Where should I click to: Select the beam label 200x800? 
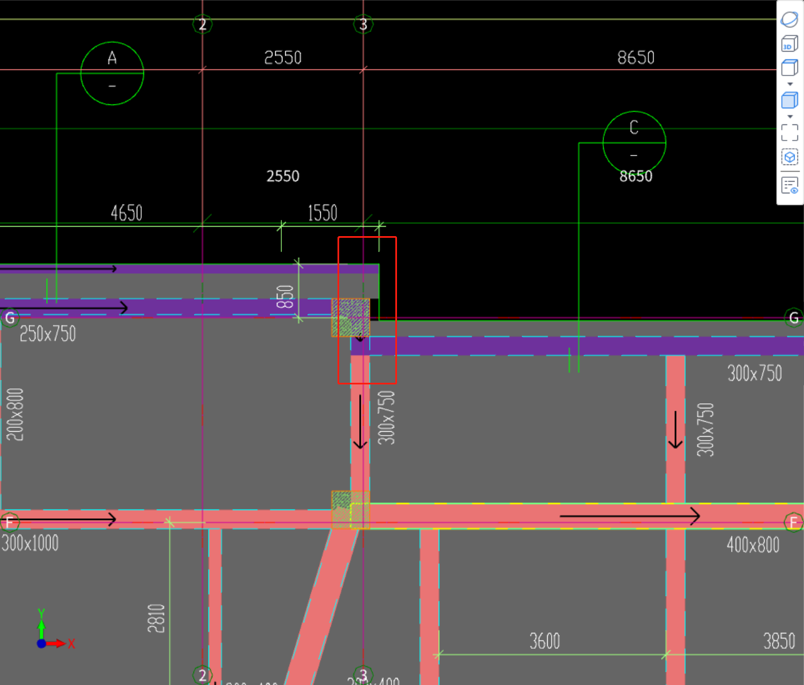(x=15, y=414)
